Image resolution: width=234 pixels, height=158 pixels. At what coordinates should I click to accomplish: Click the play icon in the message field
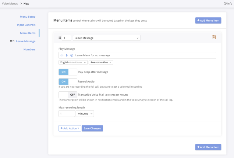pyautogui.click(x=72, y=55)
